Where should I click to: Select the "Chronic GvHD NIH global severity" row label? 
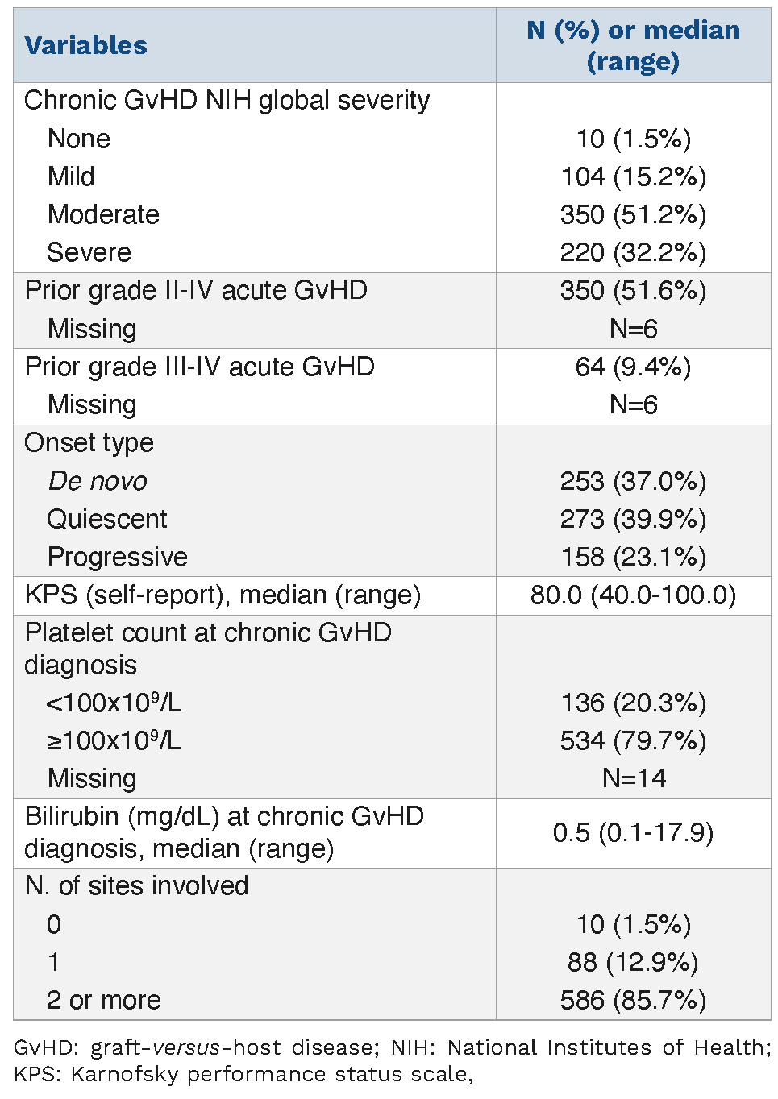point(227,101)
